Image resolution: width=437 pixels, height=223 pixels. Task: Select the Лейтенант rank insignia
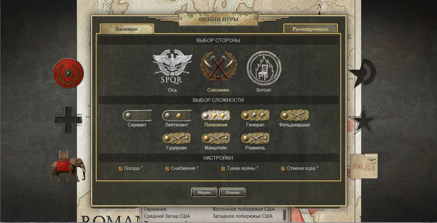point(177,115)
